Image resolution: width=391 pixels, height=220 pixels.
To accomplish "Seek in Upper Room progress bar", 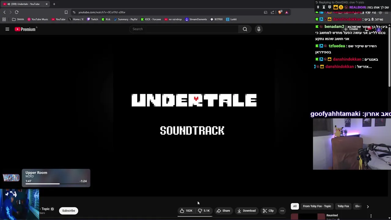I will coord(56,184).
